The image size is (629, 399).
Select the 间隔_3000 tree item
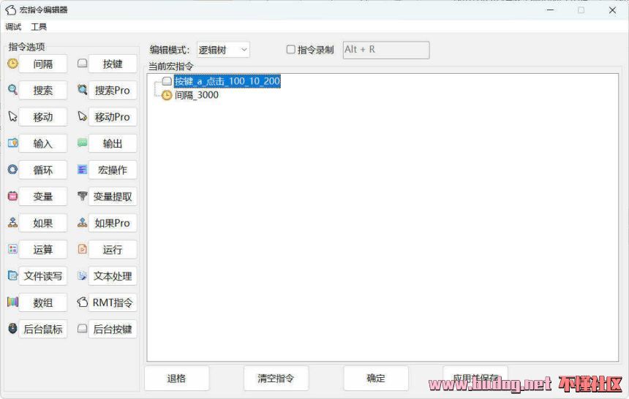[x=197, y=95]
